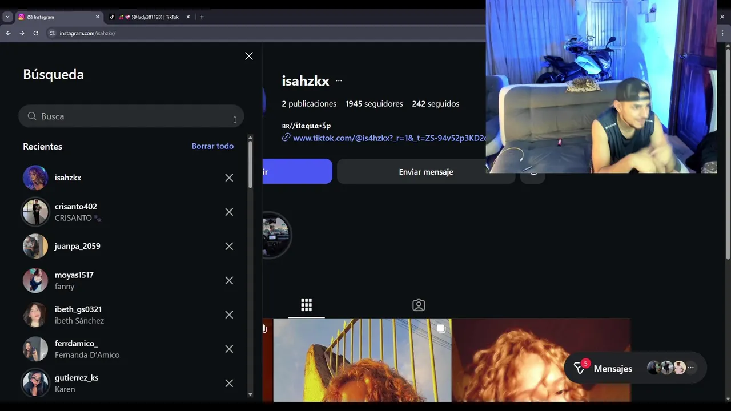The image size is (731, 411).
Task: Click the search panel scrollbar
Action: [x=250, y=164]
